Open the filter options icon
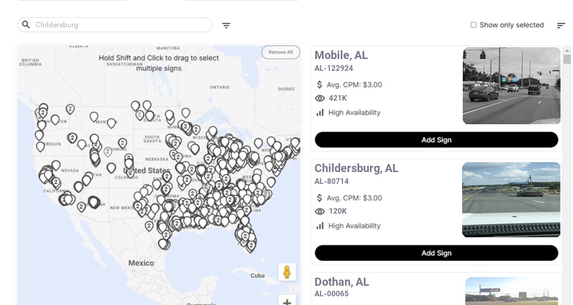573x305 pixels. point(226,25)
